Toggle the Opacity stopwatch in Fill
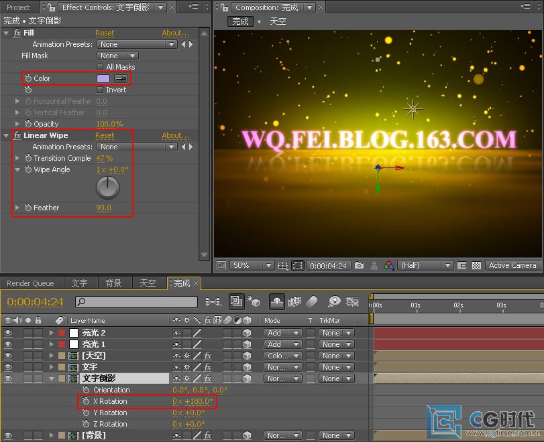544x442 pixels. point(28,124)
